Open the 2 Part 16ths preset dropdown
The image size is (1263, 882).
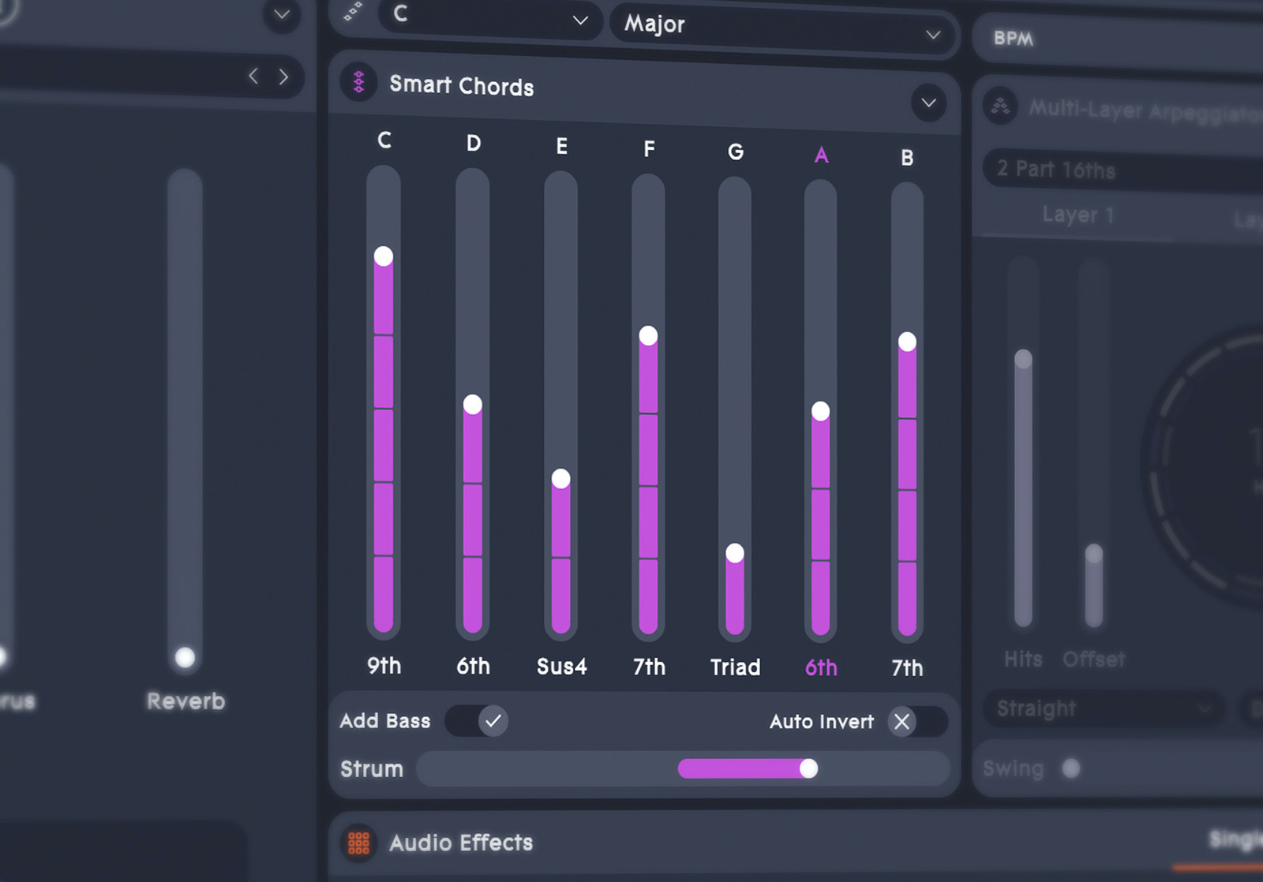click(x=1123, y=171)
